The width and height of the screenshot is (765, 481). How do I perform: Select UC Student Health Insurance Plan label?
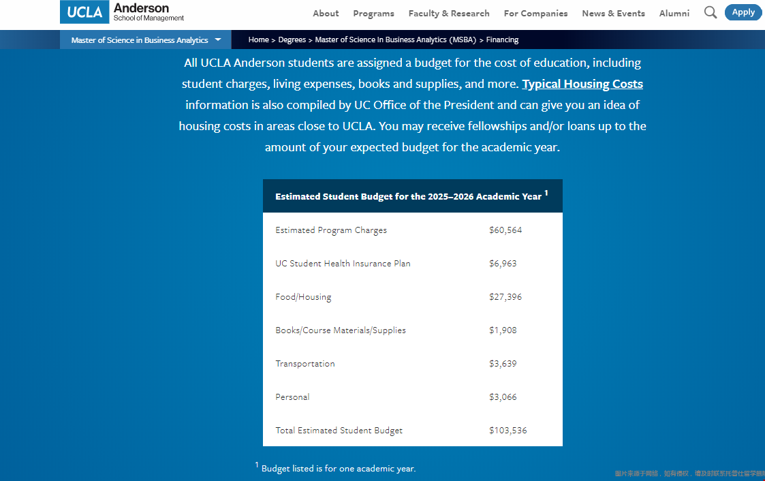pos(343,264)
